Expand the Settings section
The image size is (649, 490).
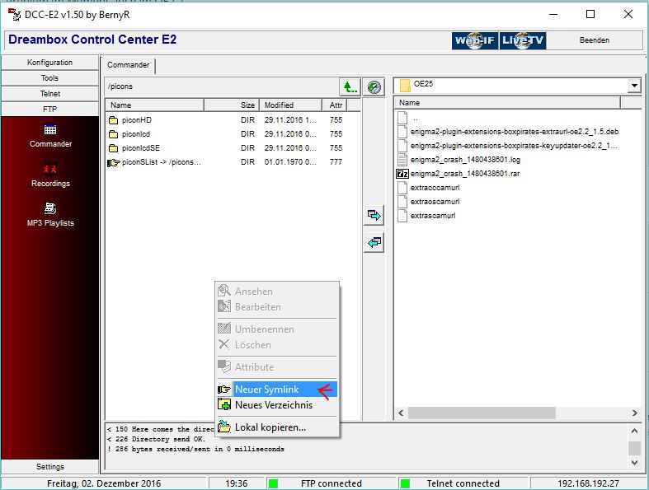[49, 467]
